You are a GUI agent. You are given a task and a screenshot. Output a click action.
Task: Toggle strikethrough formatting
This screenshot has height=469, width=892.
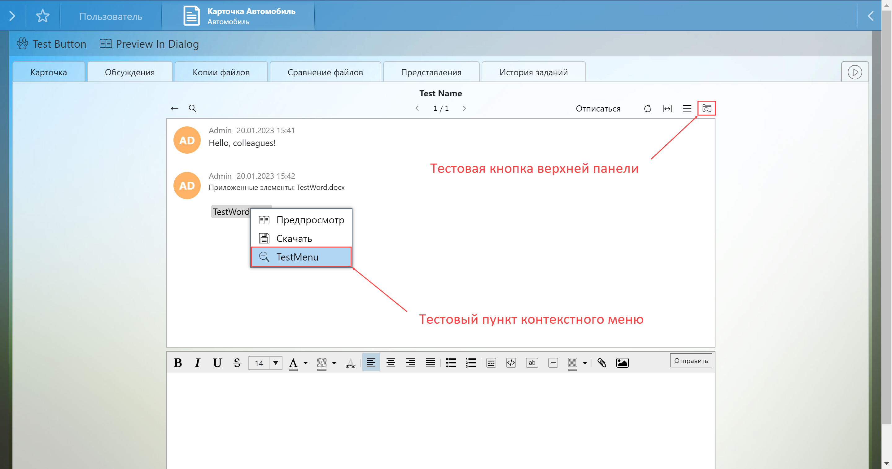[237, 363]
